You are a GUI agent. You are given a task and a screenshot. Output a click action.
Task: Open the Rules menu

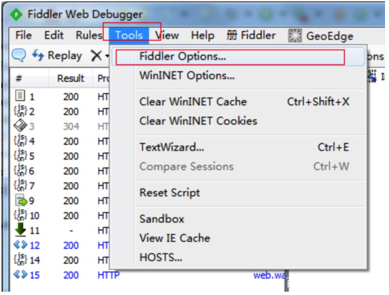click(89, 35)
